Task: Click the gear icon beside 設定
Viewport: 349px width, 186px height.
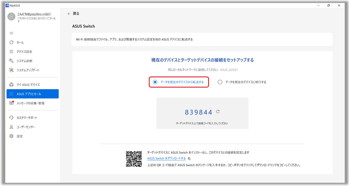Action: pyautogui.click(x=11, y=136)
